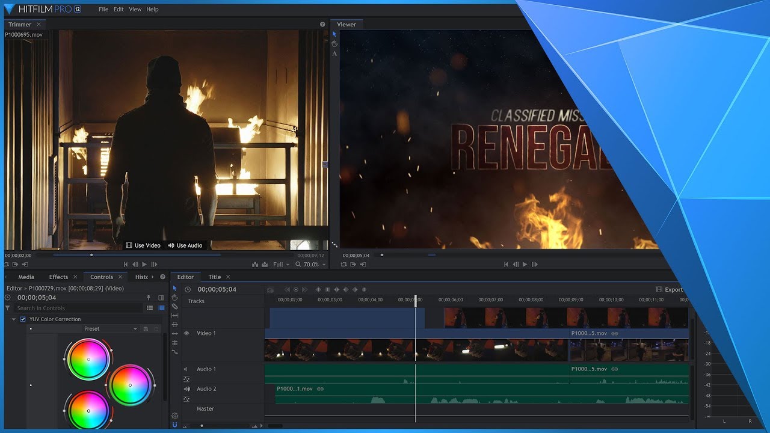Select the arrow tool in Viewer toolbar

tap(334, 35)
